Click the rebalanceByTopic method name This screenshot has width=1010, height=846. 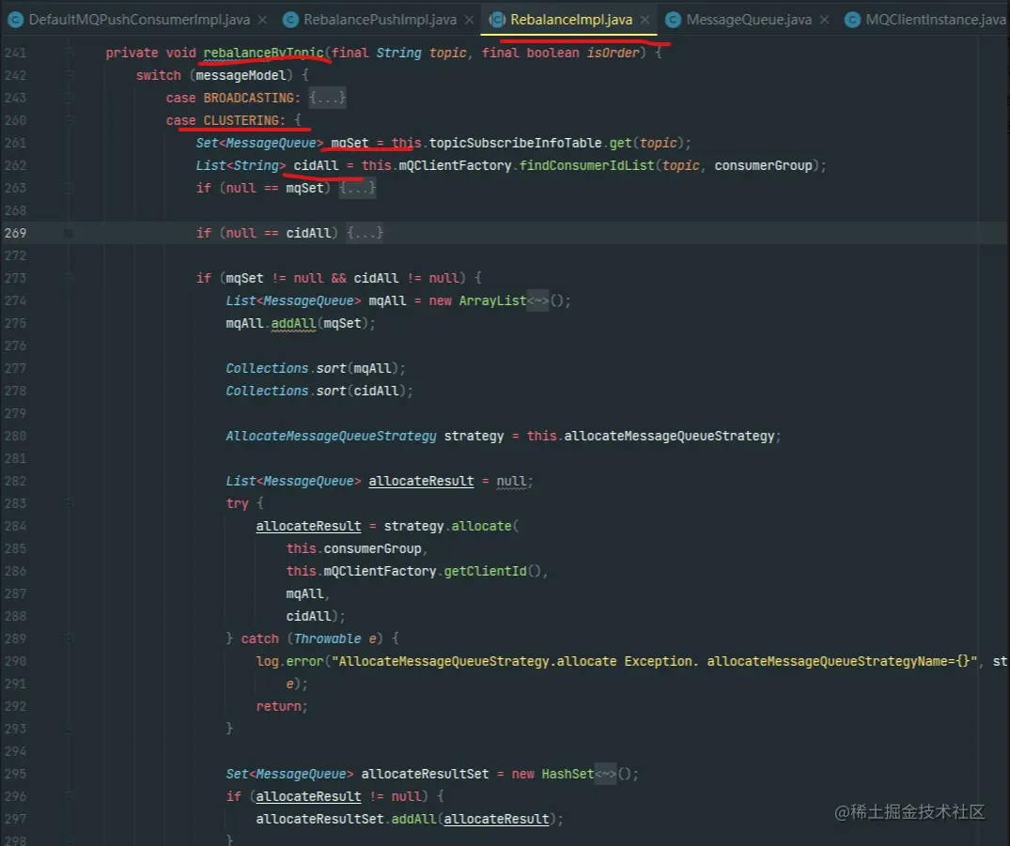click(263, 53)
